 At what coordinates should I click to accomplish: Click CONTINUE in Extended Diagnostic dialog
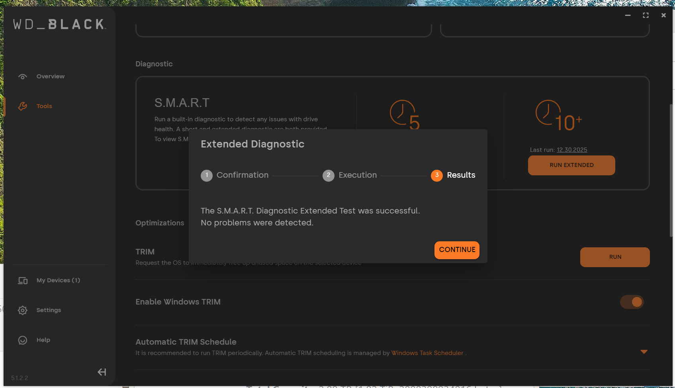(x=457, y=250)
